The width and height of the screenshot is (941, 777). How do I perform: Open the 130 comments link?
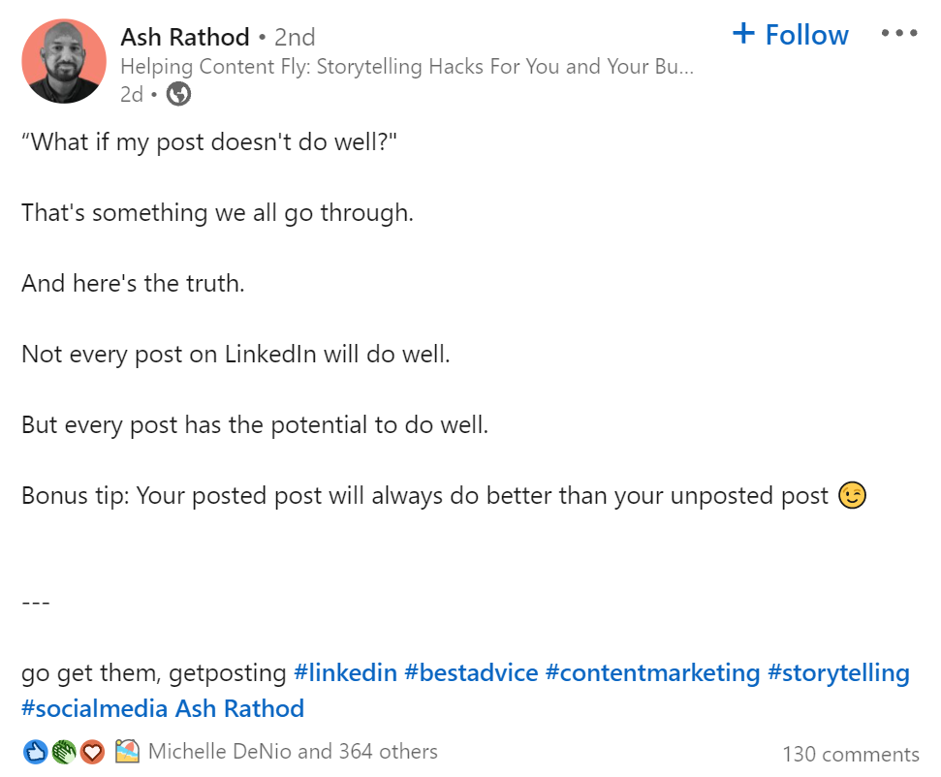pos(850,755)
